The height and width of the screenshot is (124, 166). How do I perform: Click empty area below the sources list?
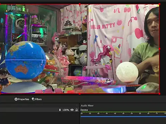pos(39,118)
